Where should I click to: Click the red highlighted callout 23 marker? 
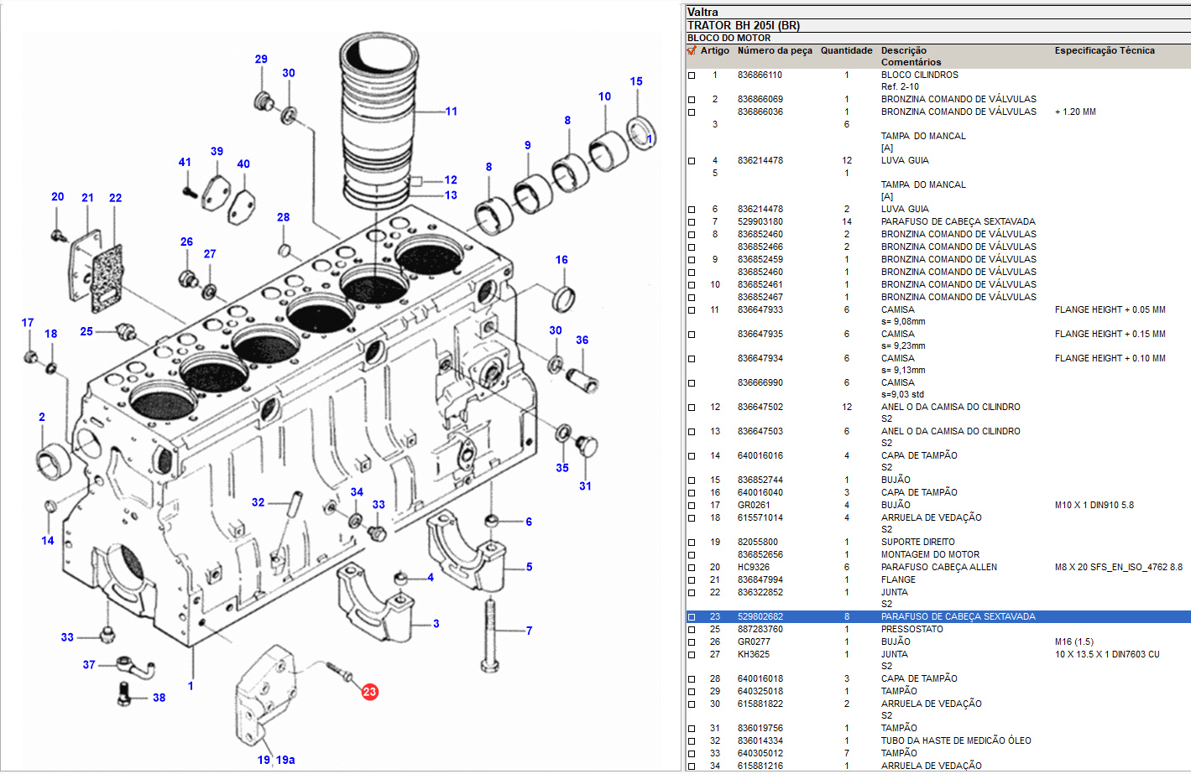[369, 692]
